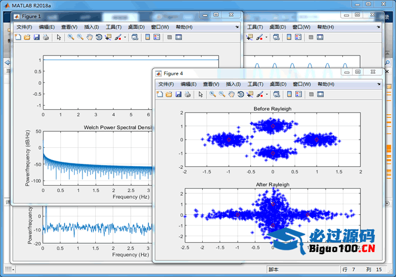This screenshot has height=277, width=396.
Task: Hide plot tools in Figure 4
Action: [x=311, y=94]
